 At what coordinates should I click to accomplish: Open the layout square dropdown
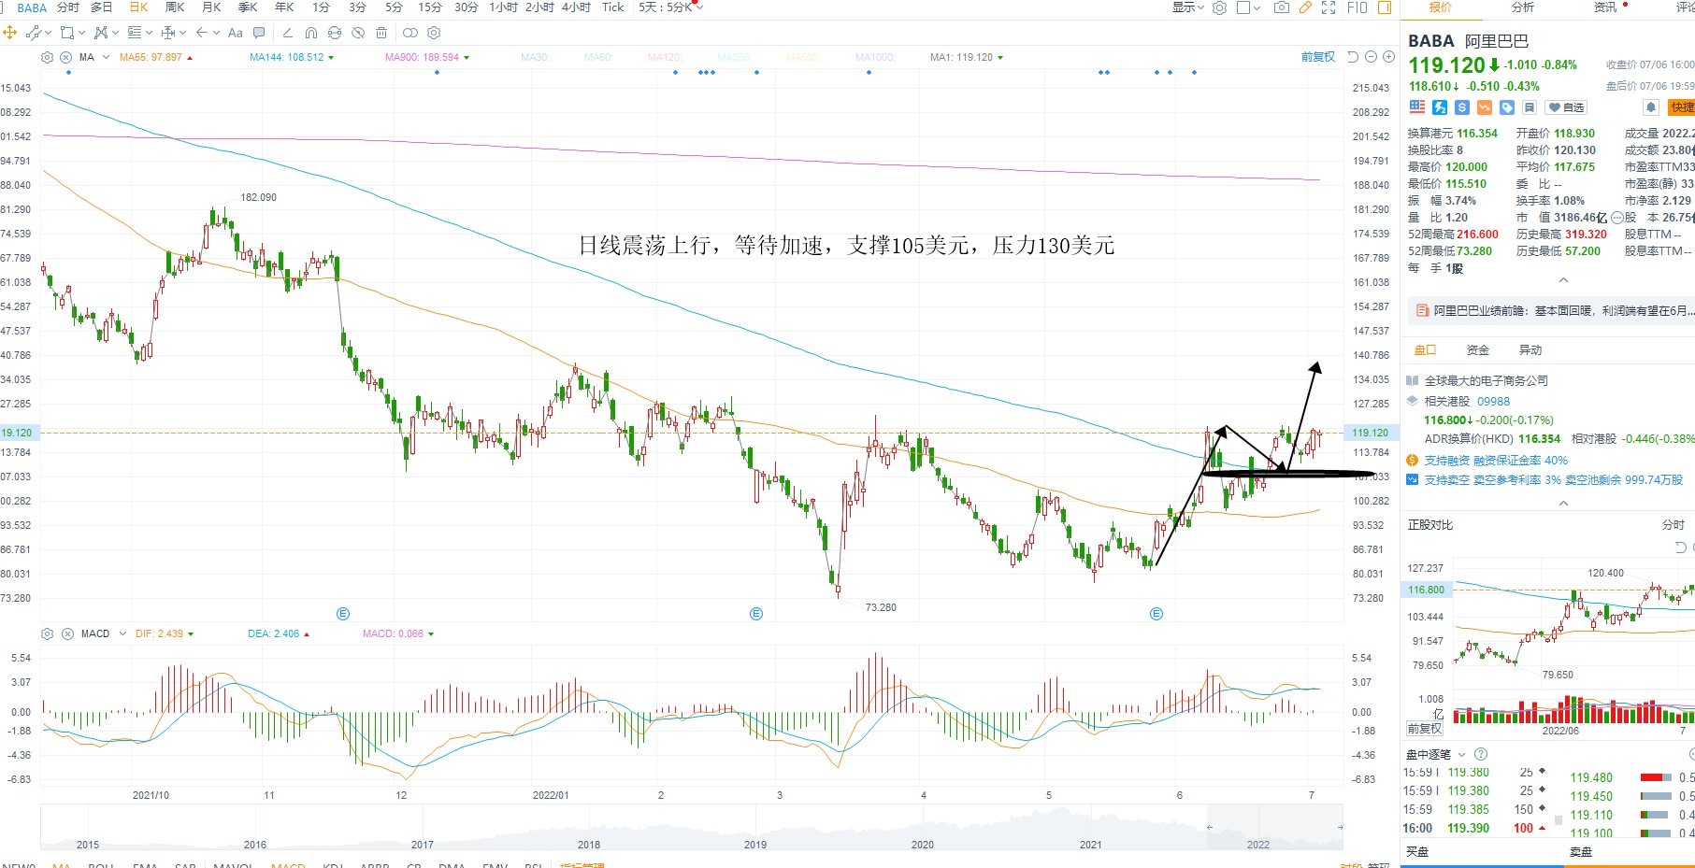1249,7
